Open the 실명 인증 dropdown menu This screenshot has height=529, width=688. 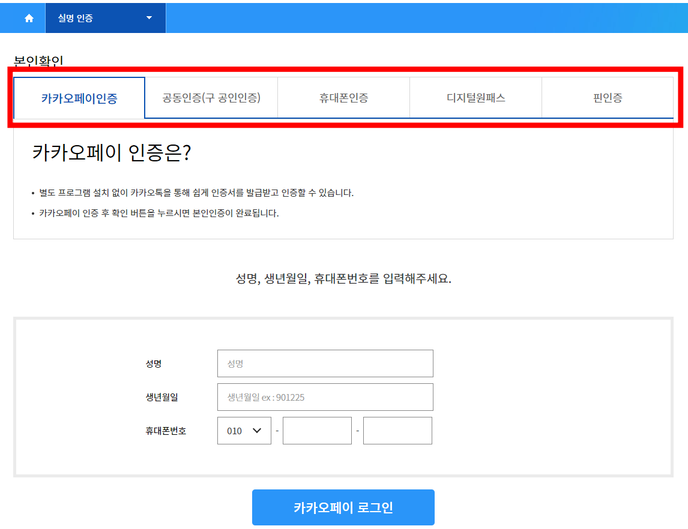click(x=105, y=18)
